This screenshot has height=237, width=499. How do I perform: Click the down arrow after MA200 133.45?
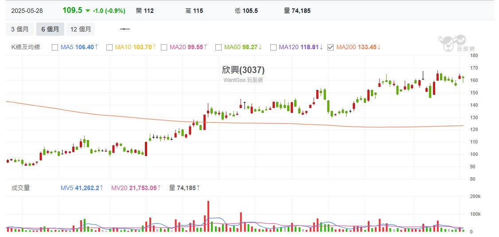(x=379, y=47)
